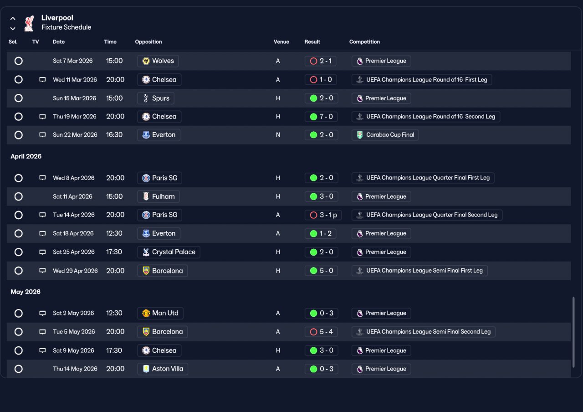The image size is (583, 412).
Task: Click the Sel. column header
Action: 13,42
